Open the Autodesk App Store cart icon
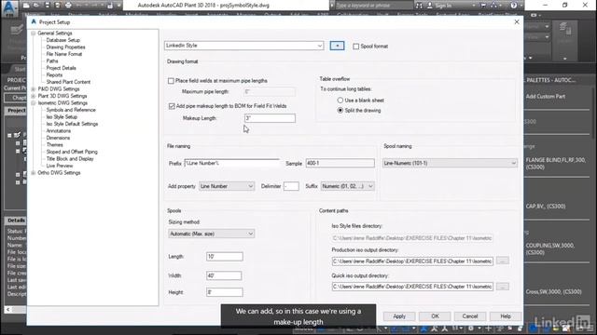 coord(483,6)
